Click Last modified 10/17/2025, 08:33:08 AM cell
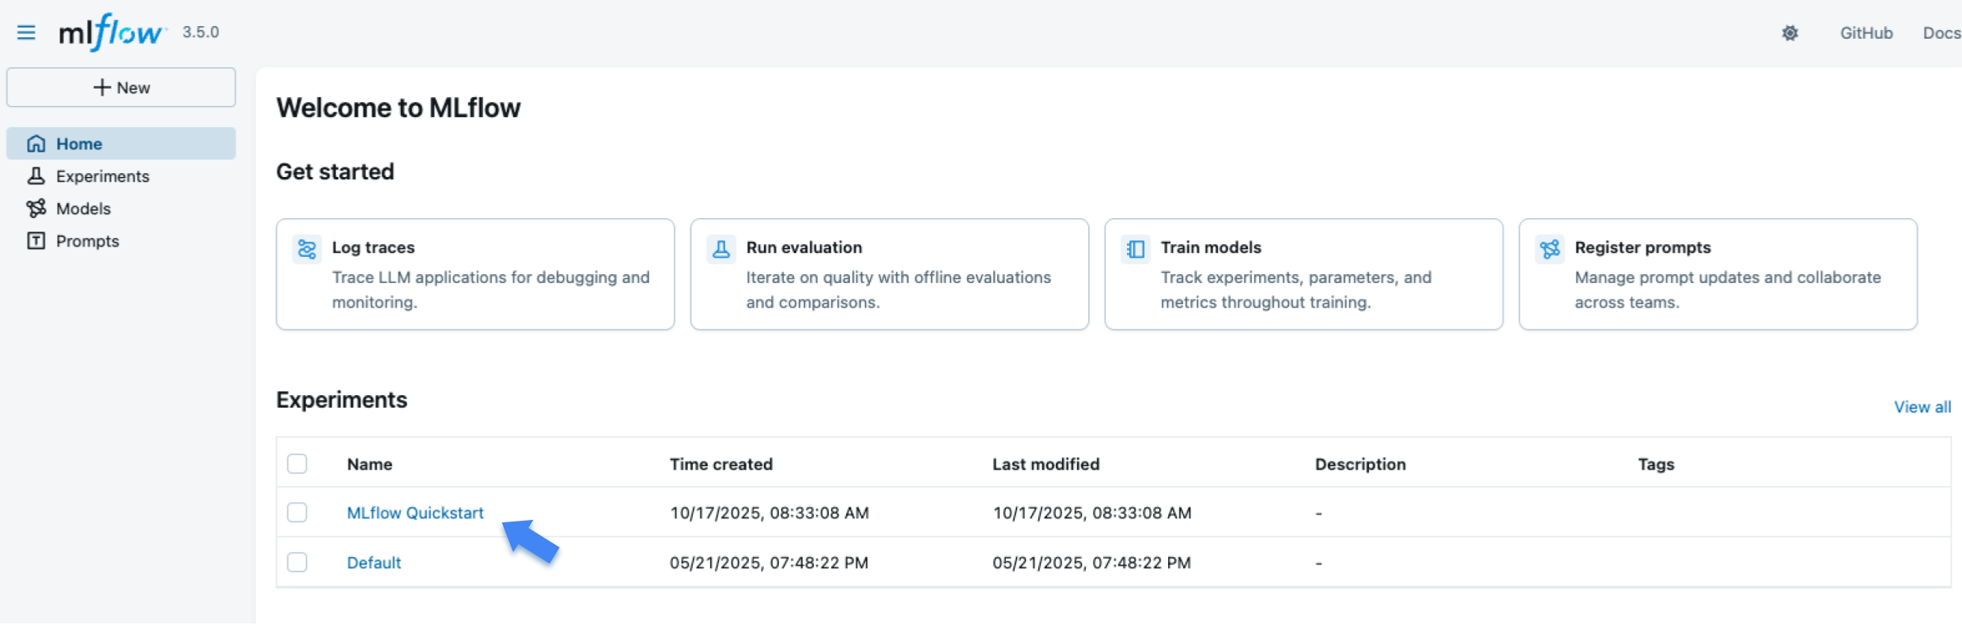Image resolution: width=1962 pixels, height=625 pixels. (1092, 513)
